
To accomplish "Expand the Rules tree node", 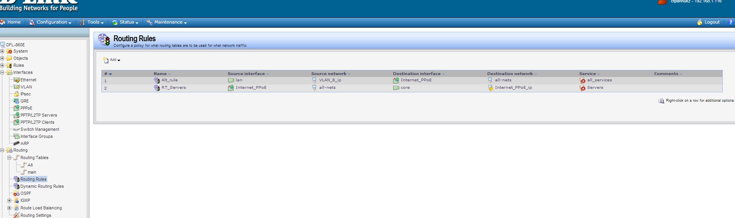I will [2, 65].
